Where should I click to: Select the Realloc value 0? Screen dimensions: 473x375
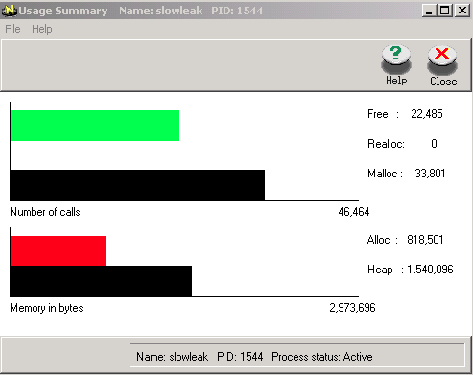click(434, 144)
